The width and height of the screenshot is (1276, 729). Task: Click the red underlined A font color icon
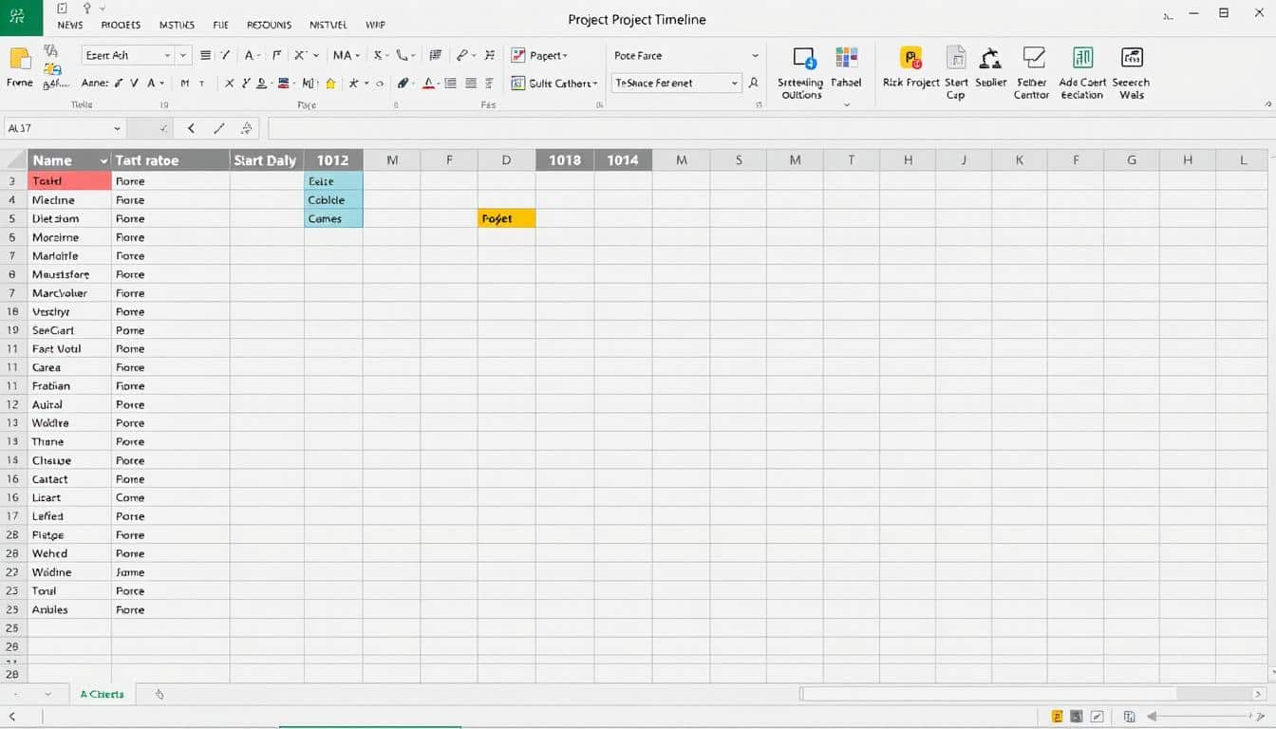(428, 84)
